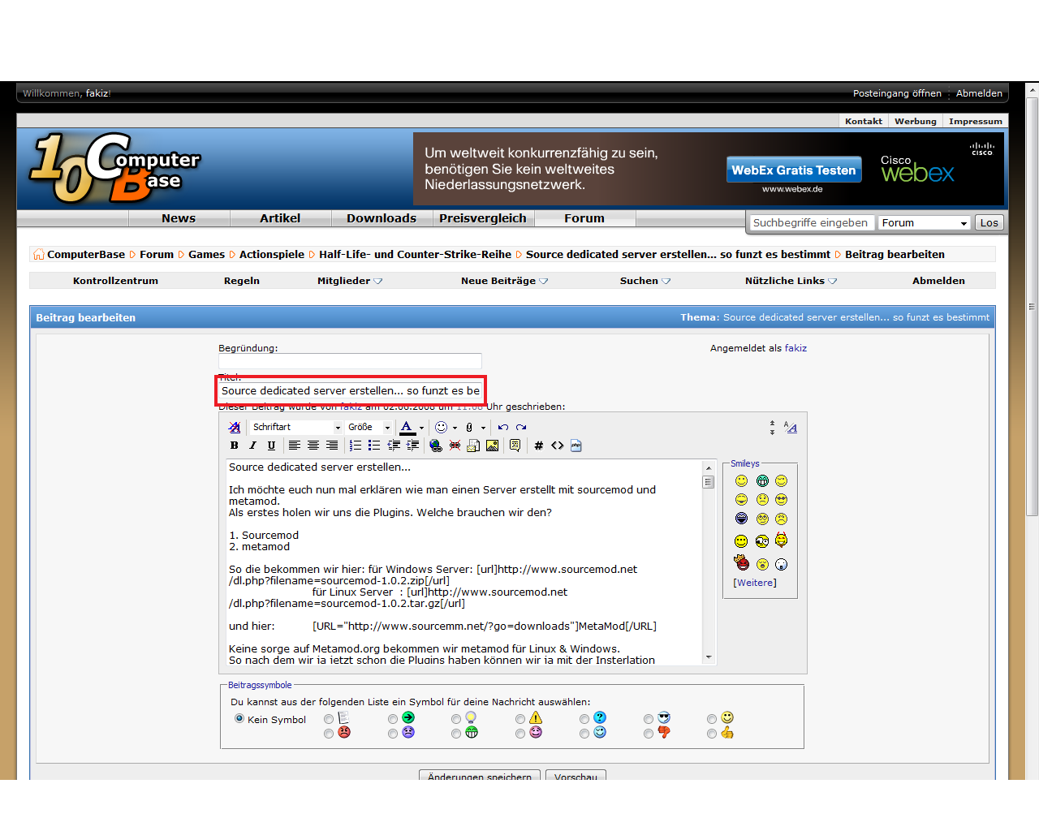Click Änderungen speichern button
Viewport: 1039px width, 831px height.
[479, 776]
